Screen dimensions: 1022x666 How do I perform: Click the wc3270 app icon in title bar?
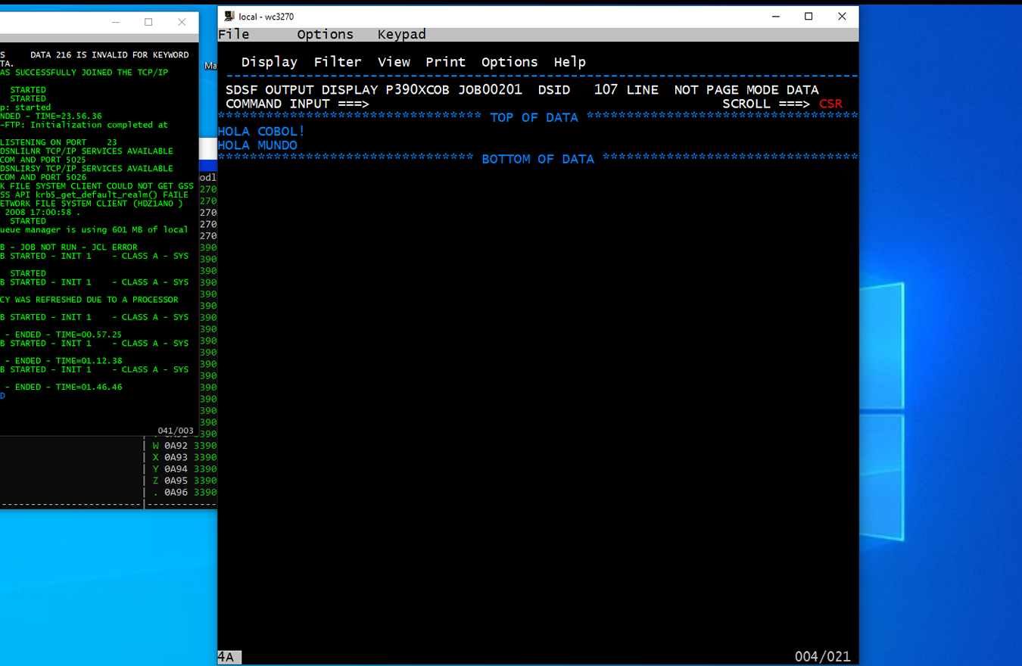[x=229, y=17]
